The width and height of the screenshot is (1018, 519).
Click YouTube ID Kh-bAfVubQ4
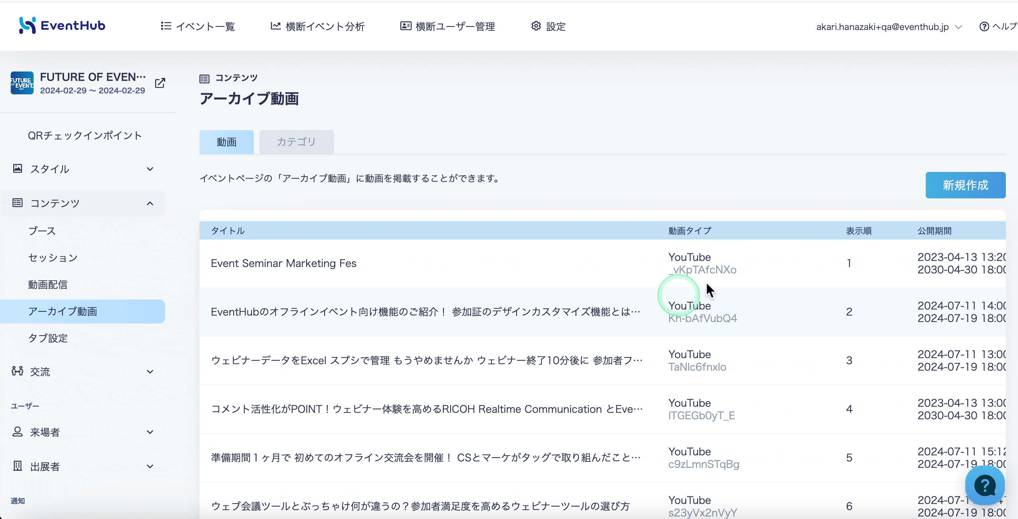click(x=703, y=318)
